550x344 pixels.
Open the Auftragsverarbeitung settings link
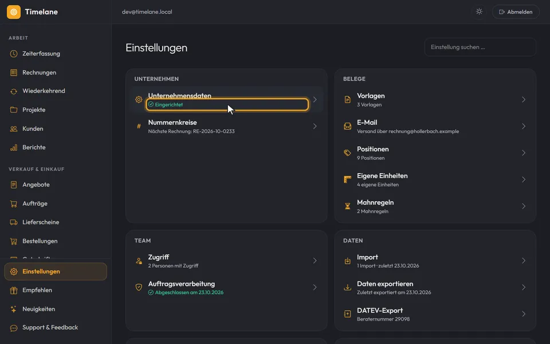tap(227, 288)
